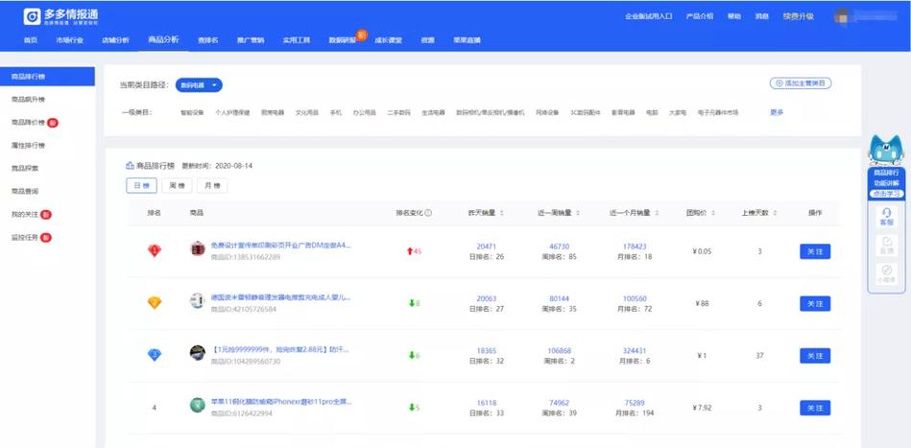Open the 数码电器 category path dropdown
Viewport: 911px width, 448px height.
click(x=199, y=84)
